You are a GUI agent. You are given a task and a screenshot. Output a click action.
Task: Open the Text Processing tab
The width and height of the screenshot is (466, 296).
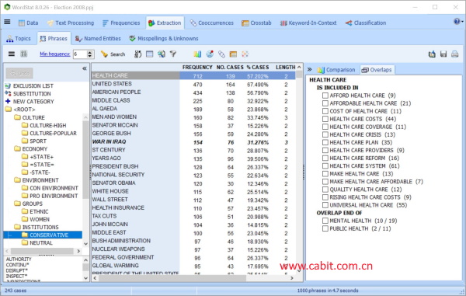point(71,23)
